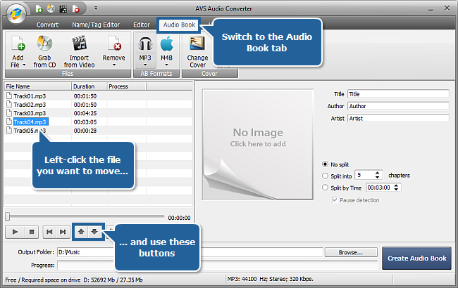
Task: Expand the Add File dropdown arrow
Action: tap(24, 65)
